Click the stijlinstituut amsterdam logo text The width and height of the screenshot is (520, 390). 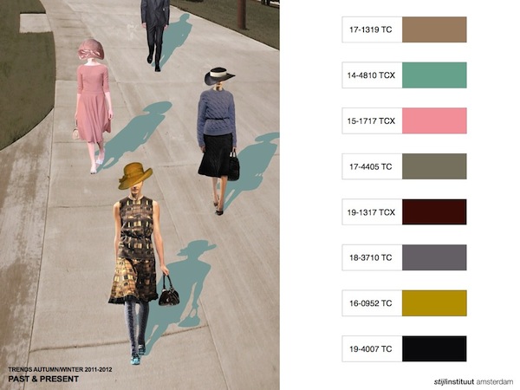tap(473, 380)
